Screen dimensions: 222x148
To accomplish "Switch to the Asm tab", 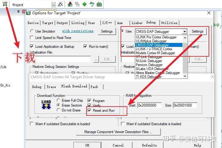I will pyautogui.click(x=120, y=23).
